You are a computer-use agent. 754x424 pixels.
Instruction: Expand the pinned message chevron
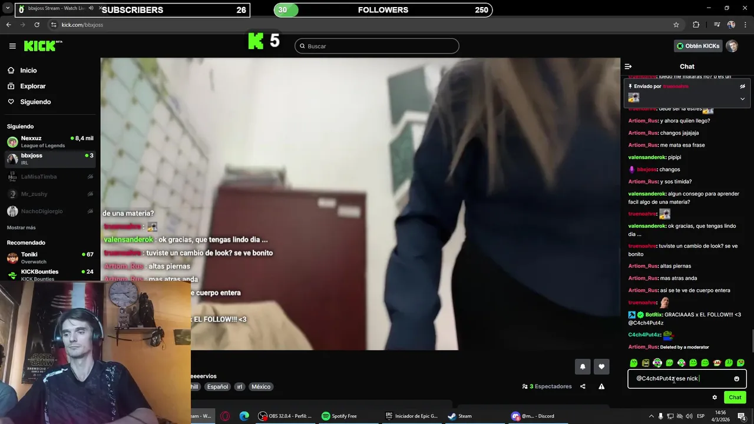tap(743, 99)
